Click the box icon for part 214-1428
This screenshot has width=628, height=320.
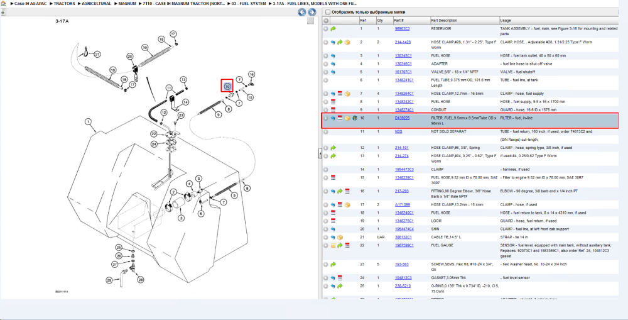click(347, 42)
